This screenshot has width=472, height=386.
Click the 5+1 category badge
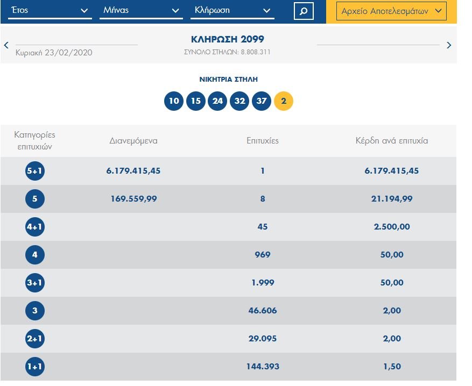point(35,171)
